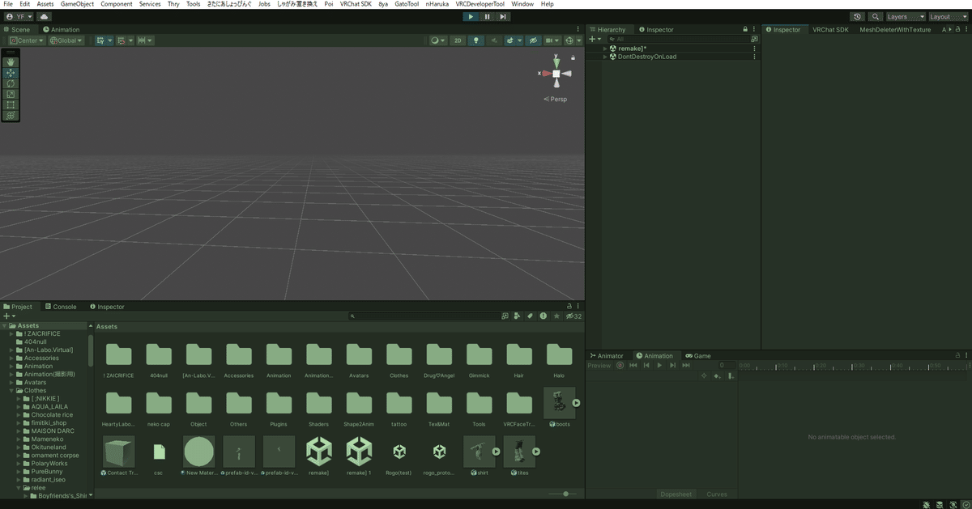Viewport: 972px width, 509px height.
Task: Switch the Scene view to 2D mode
Action: pyautogui.click(x=458, y=40)
